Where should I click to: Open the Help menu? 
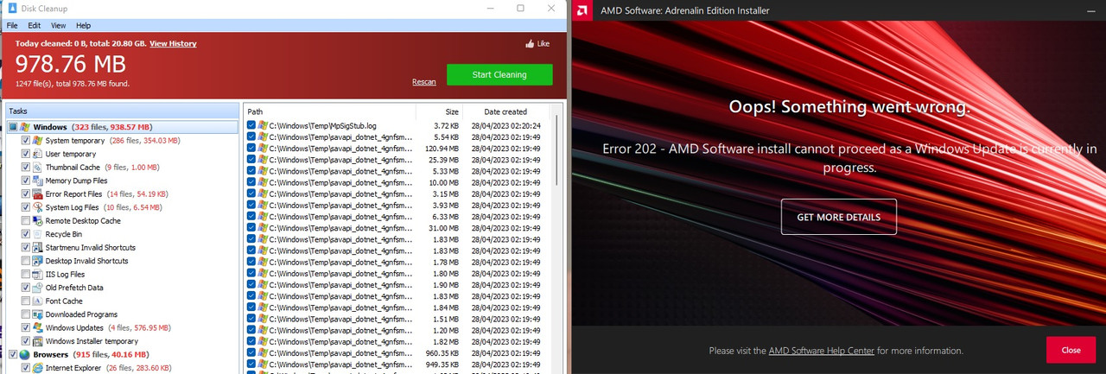83,26
